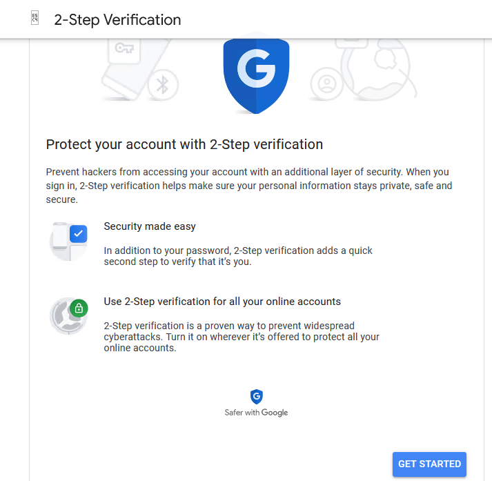Image resolution: width=492 pixels, height=481 pixels.
Task: Click the broken back icon in header
Action: coord(35,19)
